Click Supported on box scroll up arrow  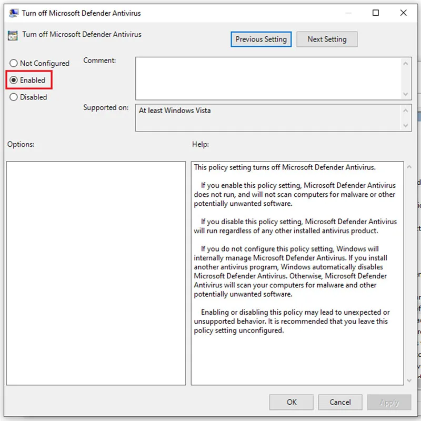click(x=405, y=111)
